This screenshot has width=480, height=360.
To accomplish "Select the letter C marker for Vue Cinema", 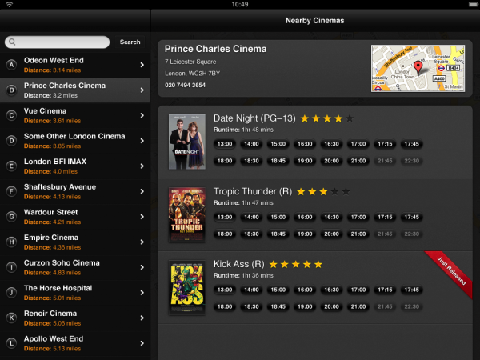I will click(x=11, y=115).
